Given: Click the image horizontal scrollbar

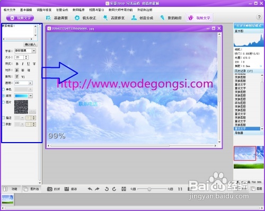Looking at the screenshot, I should [x=132, y=146].
